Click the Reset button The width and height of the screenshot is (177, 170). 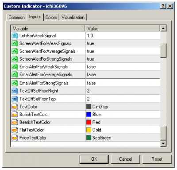click(x=157, y=159)
